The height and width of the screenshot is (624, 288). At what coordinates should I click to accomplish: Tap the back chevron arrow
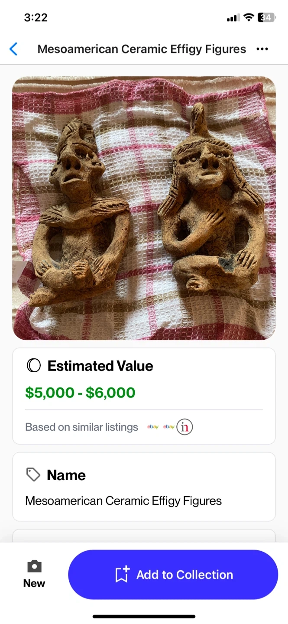click(x=14, y=49)
